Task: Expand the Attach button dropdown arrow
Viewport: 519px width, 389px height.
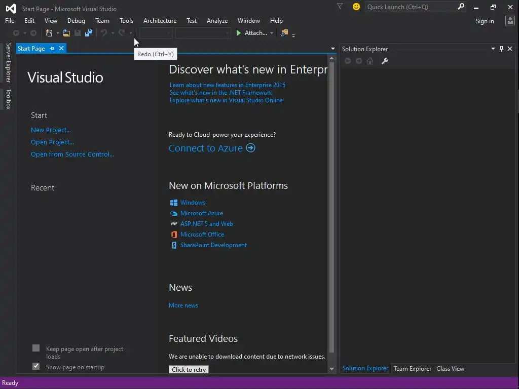Action: click(272, 33)
